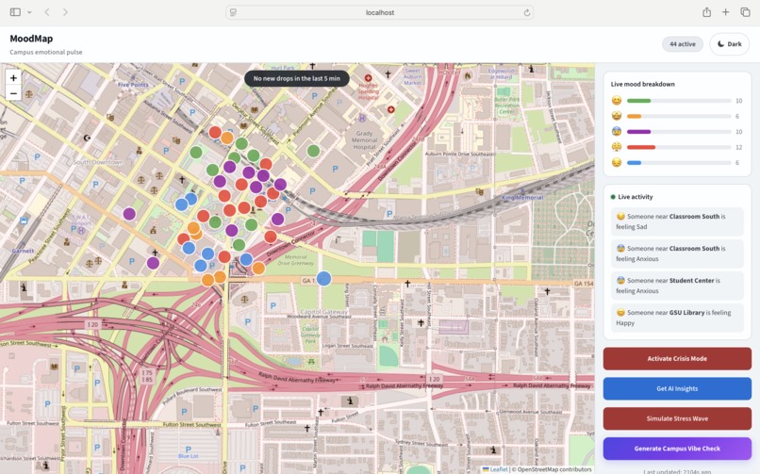Click Get AI Insights button

pos(677,389)
